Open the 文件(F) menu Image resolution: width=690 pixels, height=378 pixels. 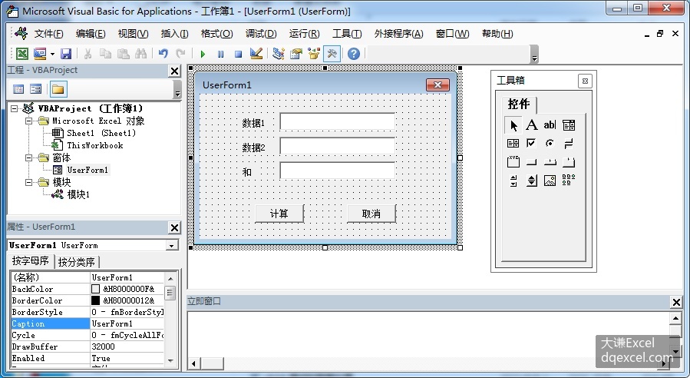pyautogui.click(x=49, y=34)
